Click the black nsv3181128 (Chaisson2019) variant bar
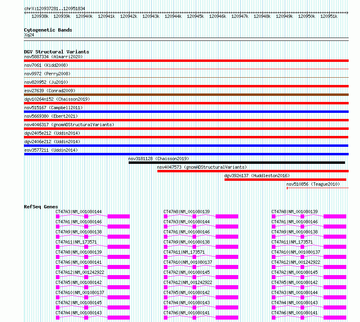The width and height of the screenshot is (360, 322). (237, 163)
